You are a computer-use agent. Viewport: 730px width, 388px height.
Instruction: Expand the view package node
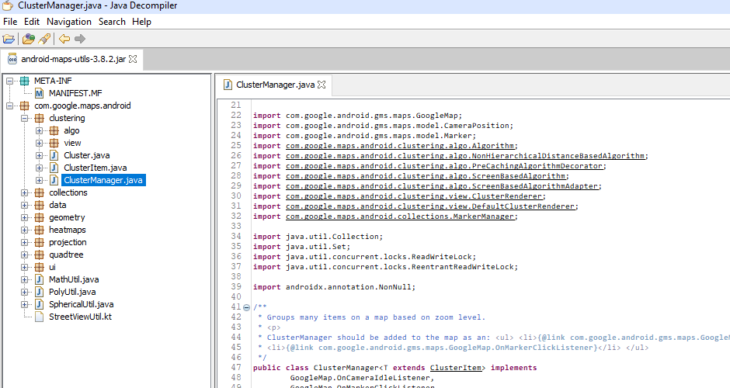coord(39,144)
